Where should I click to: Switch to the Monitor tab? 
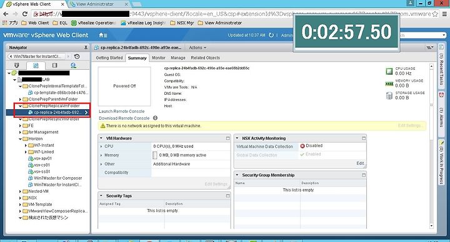(158, 58)
